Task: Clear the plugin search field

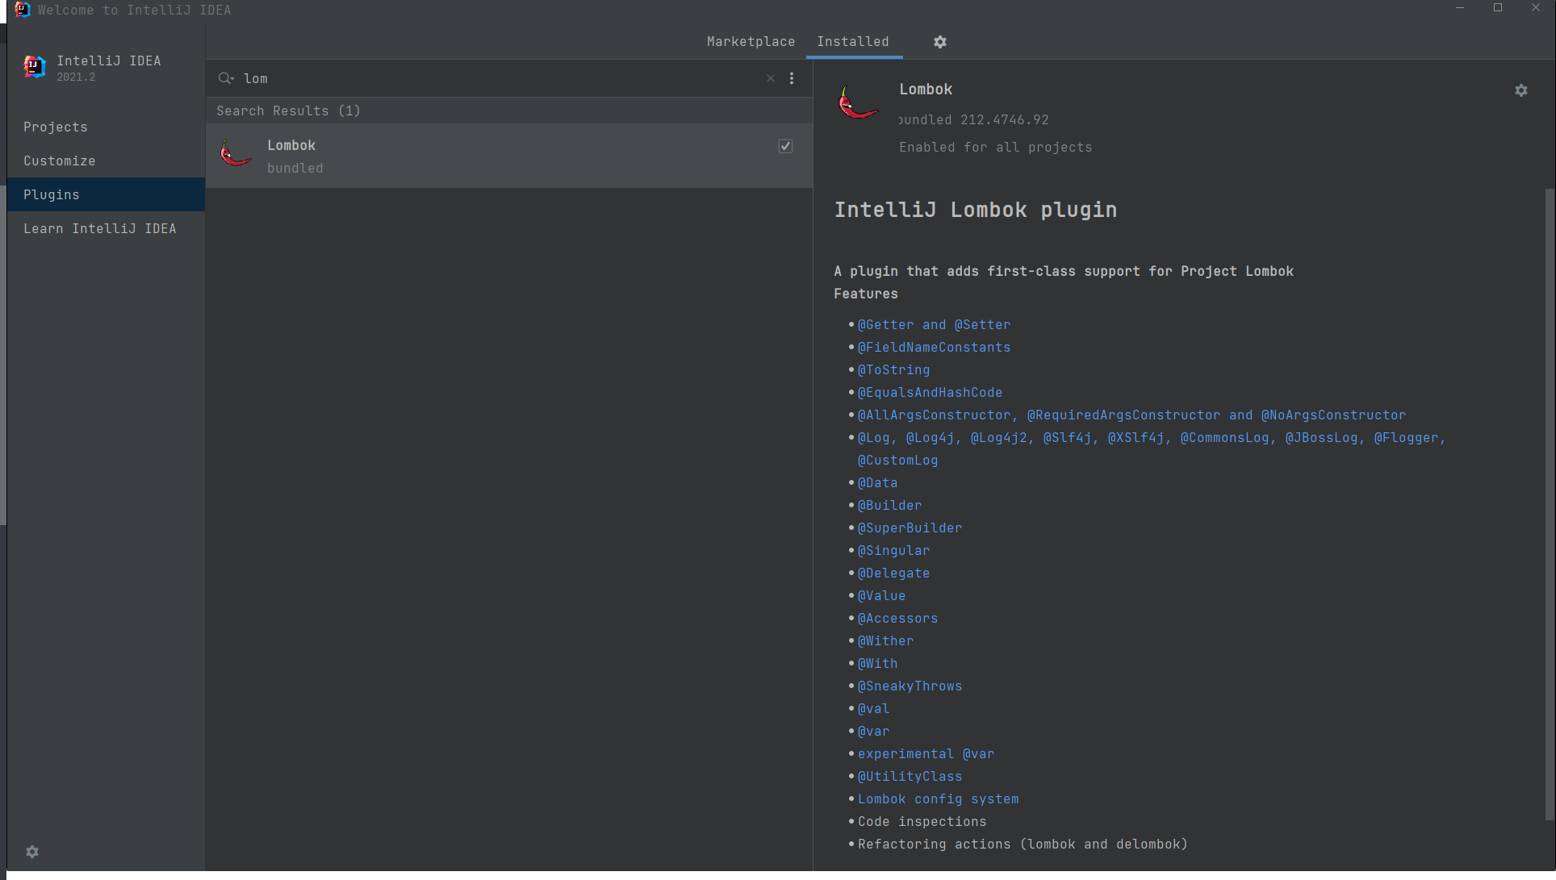Action: [771, 78]
